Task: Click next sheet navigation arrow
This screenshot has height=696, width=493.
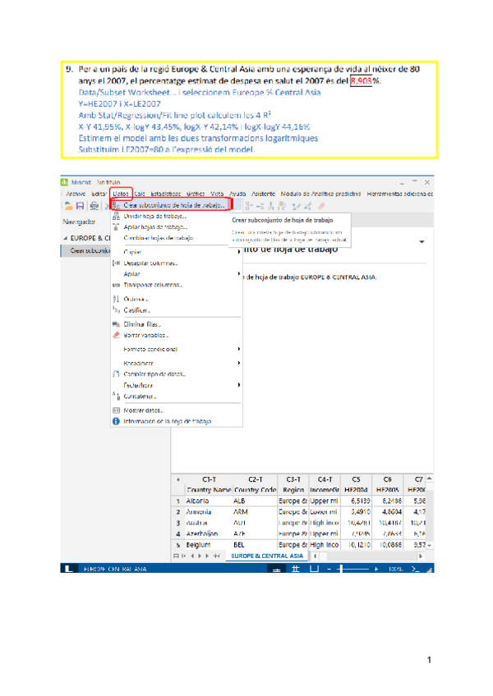Action: tap(199, 556)
